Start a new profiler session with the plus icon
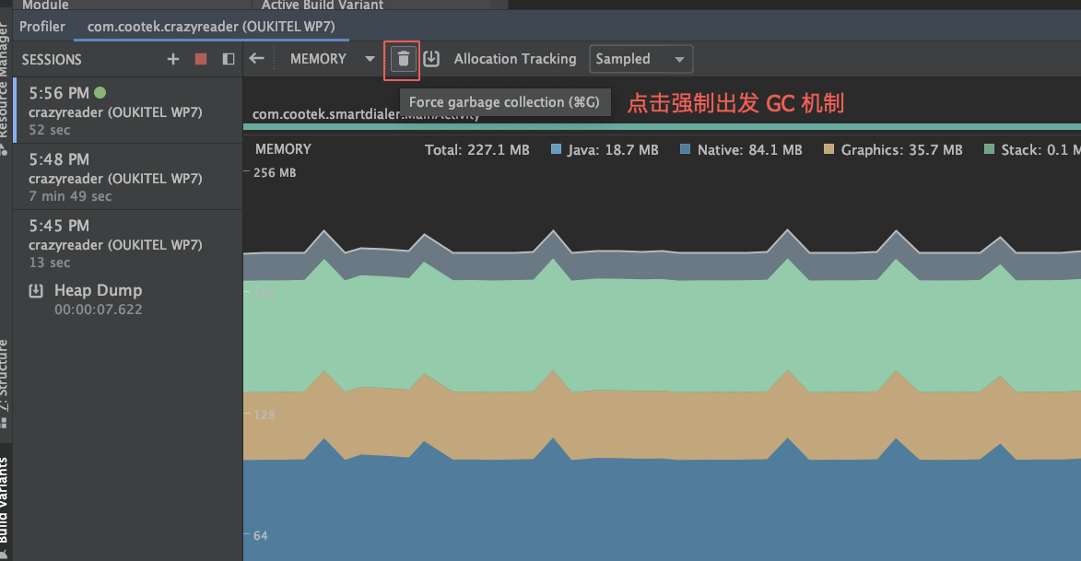 pos(172,59)
